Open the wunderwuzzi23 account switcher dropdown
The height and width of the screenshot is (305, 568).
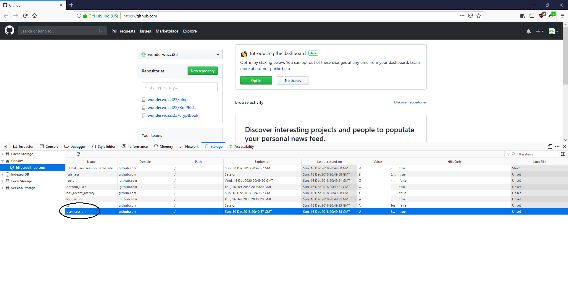tap(180, 54)
